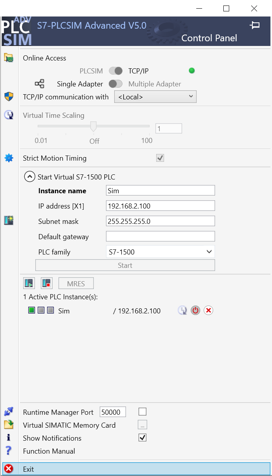This screenshot has height=476, width=272.
Task: Open the TCP/IP communication with dropdown
Action: point(155,97)
